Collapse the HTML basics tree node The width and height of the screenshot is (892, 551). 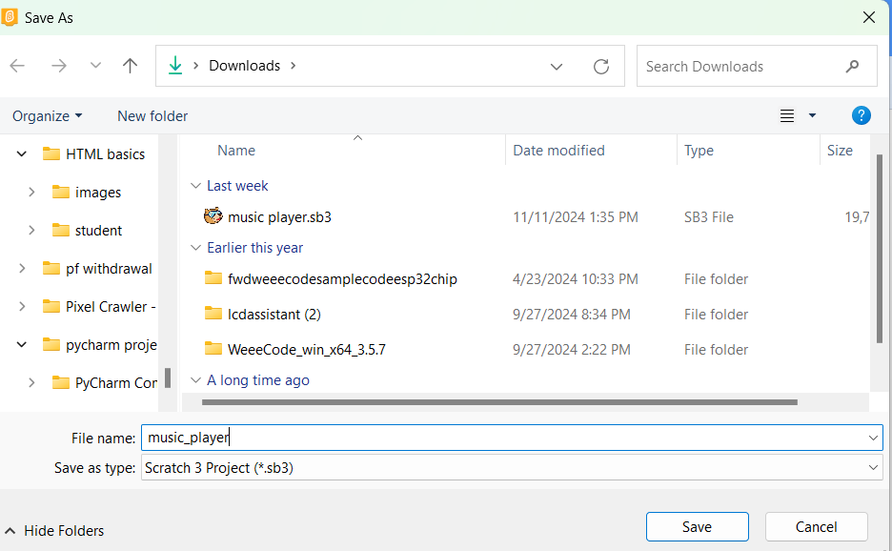[x=22, y=154]
